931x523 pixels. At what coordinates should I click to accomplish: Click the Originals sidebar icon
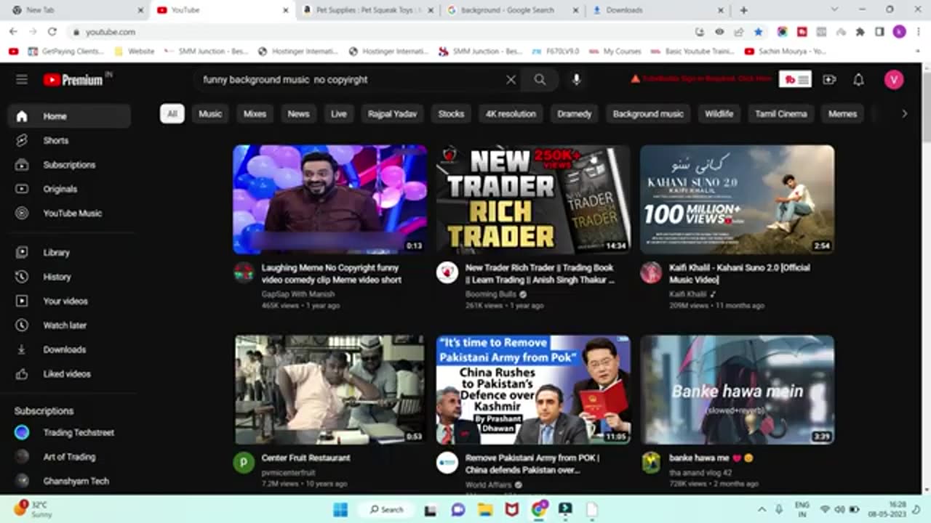pos(22,189)
